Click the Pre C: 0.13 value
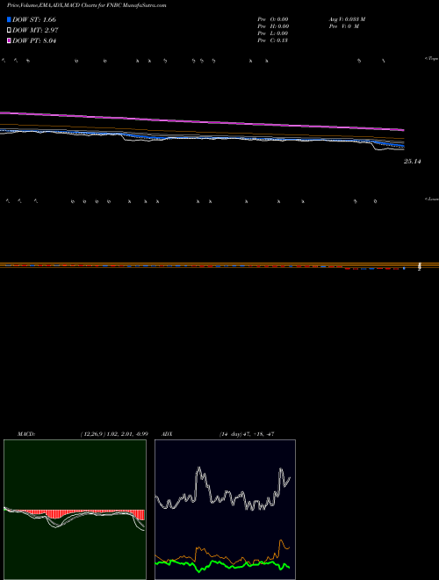This screenshot has width=439, height=580. (273, 40)
